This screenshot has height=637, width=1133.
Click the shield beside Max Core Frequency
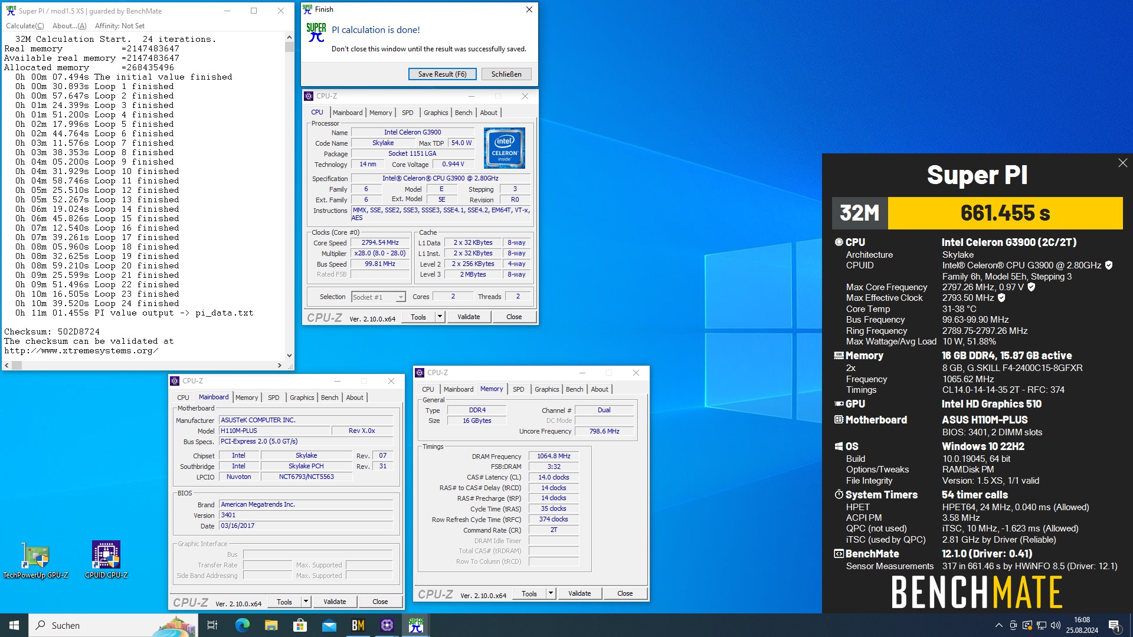(1032, 287)
